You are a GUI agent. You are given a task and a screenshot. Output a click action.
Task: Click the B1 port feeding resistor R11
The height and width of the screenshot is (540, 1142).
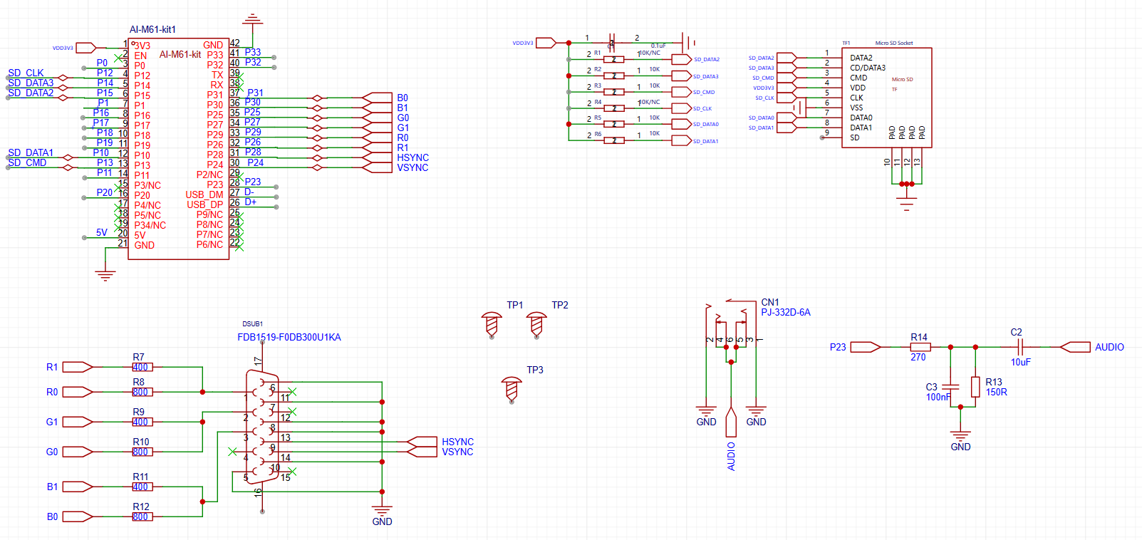(78, 487)
